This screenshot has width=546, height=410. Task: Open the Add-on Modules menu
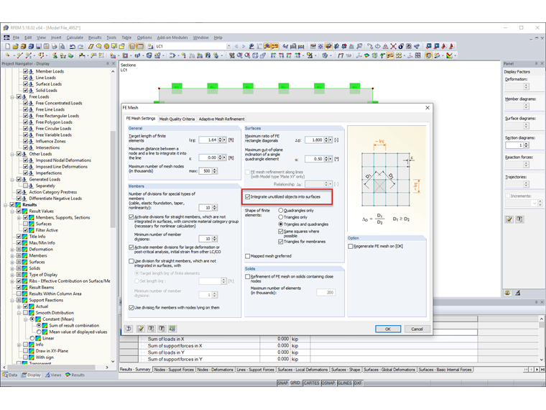pos(172,37)
